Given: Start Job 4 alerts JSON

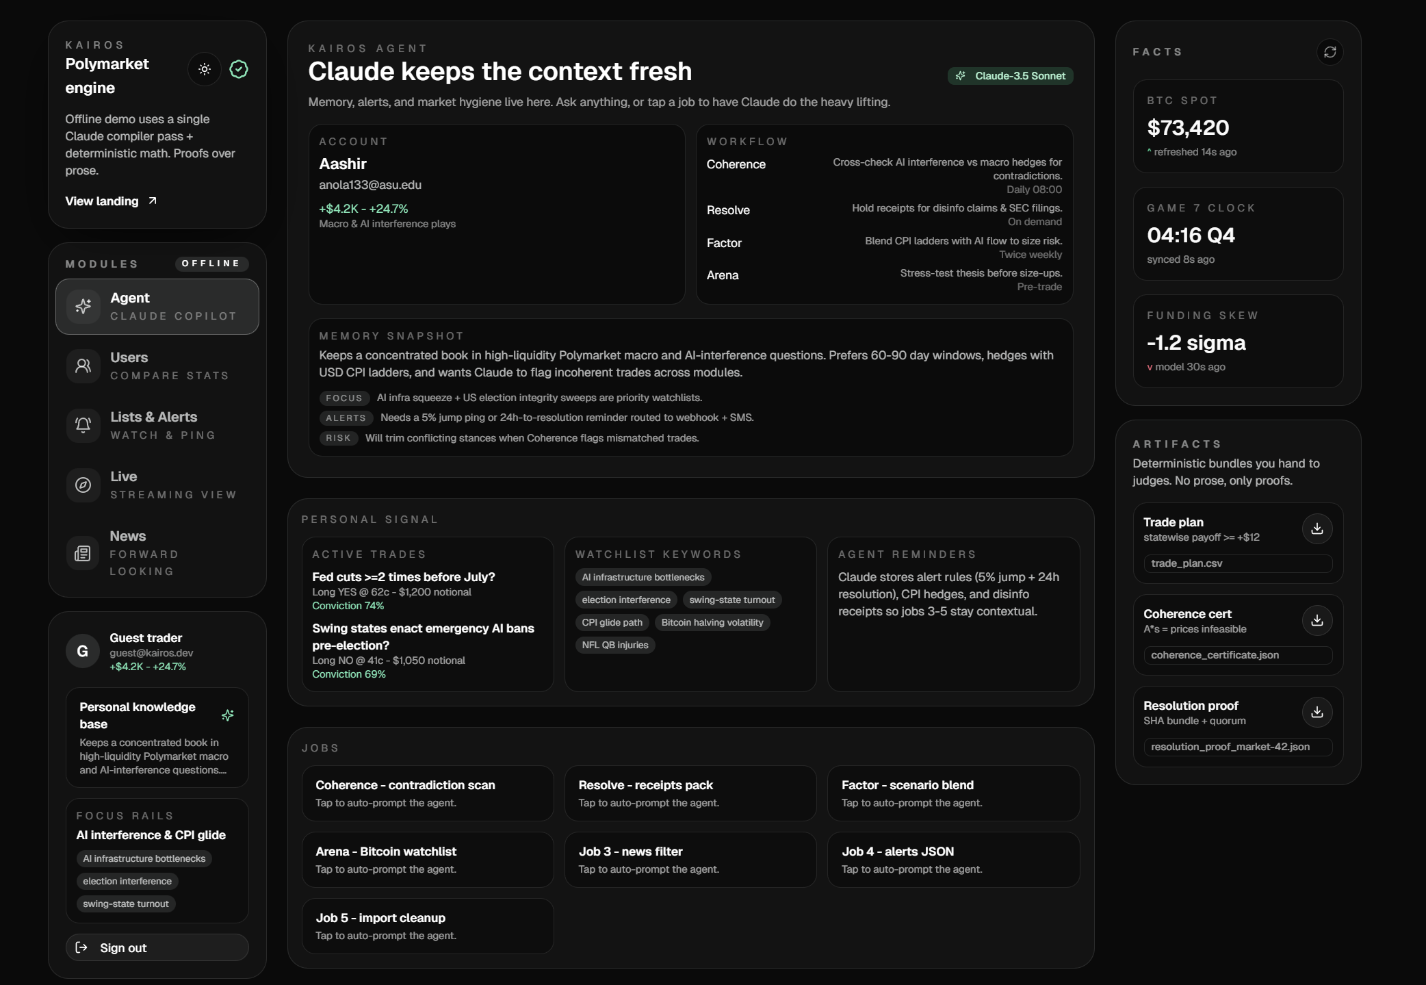Looking at the screenshot, I should pos(953,859).
